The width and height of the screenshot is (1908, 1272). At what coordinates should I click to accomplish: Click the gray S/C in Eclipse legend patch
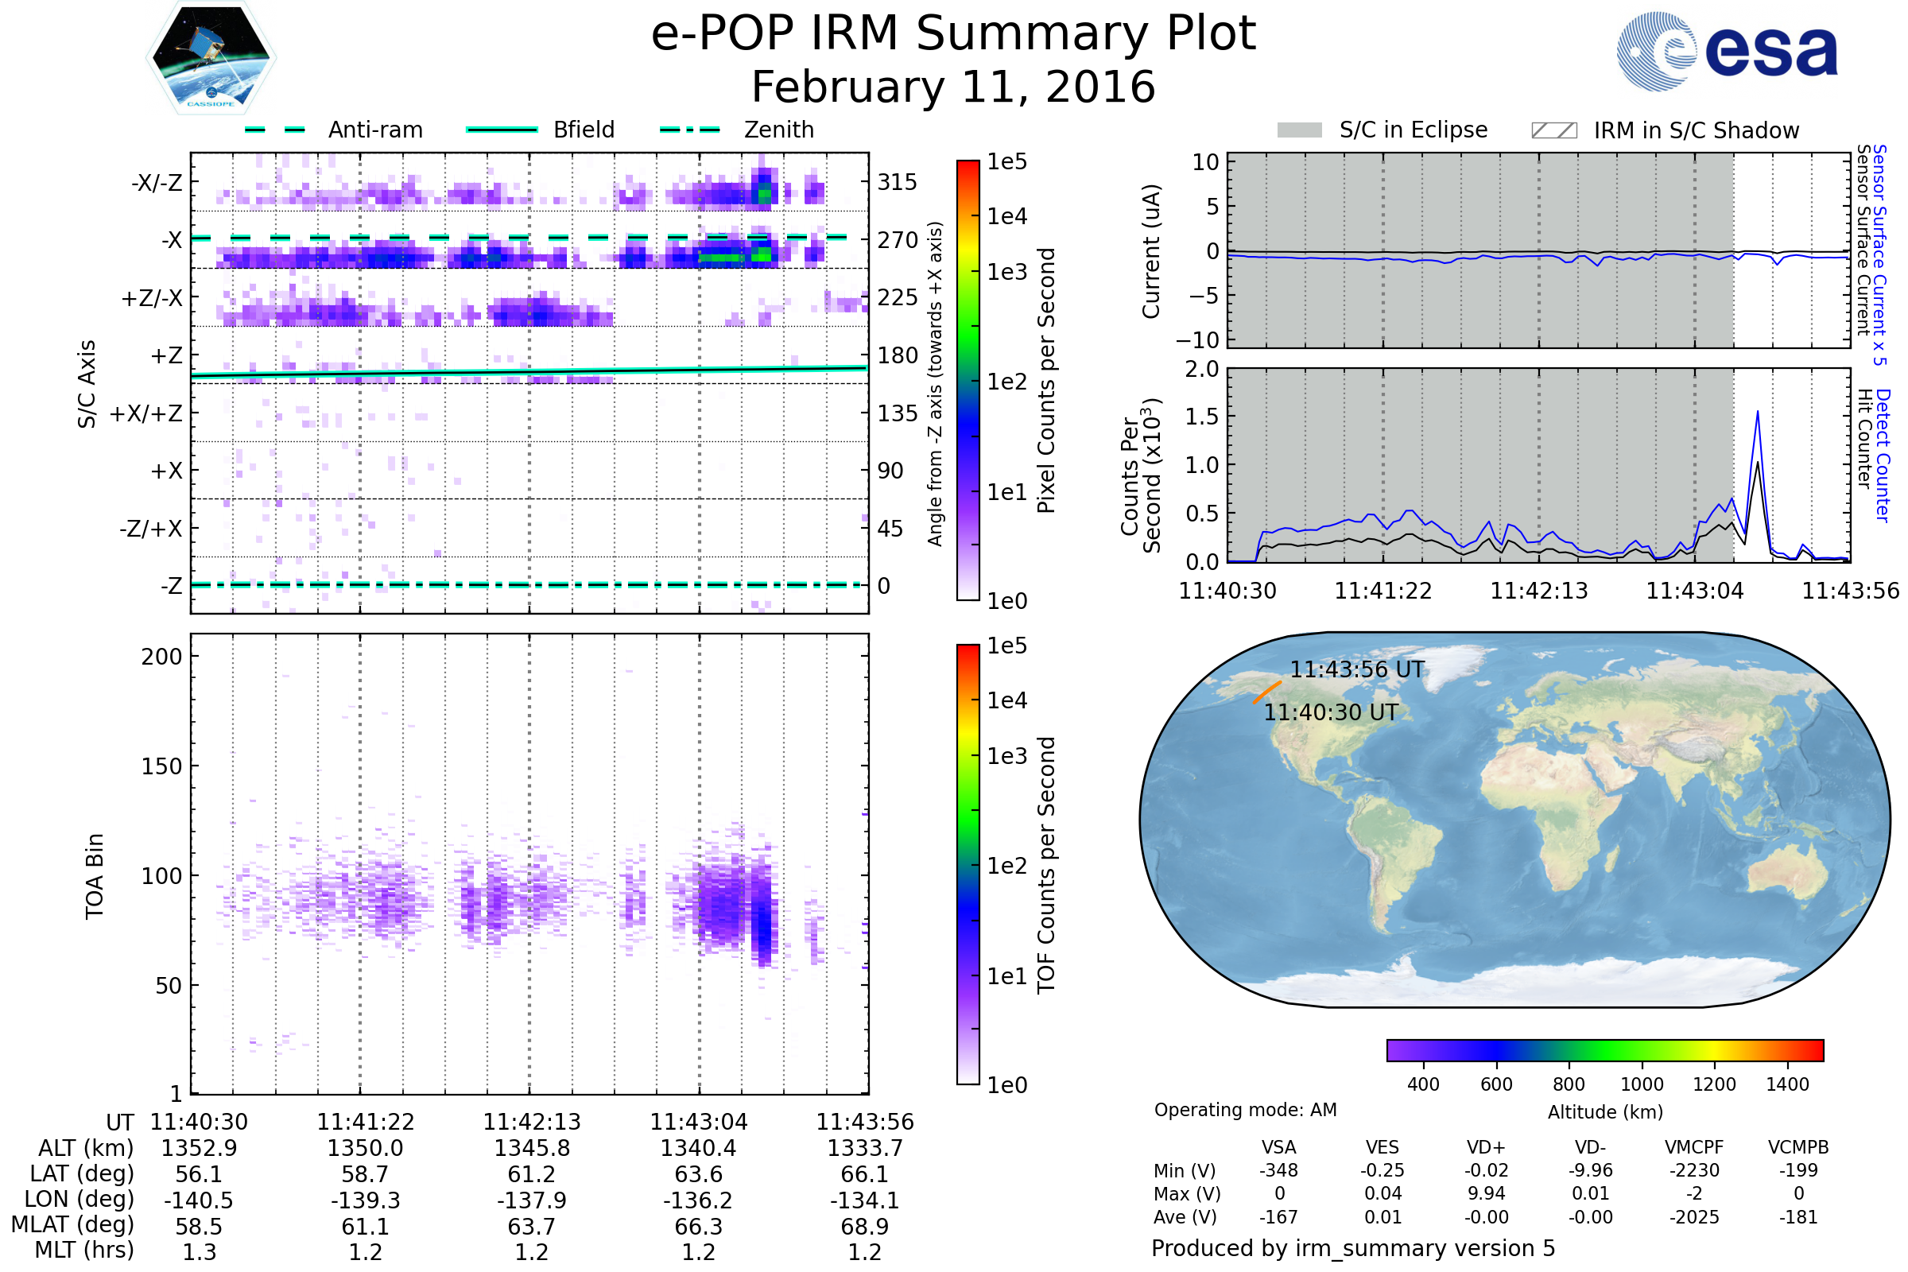click(1299, 130)
